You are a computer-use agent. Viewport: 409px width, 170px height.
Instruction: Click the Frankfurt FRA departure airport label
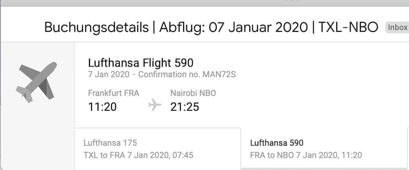(x=113, y=93)
